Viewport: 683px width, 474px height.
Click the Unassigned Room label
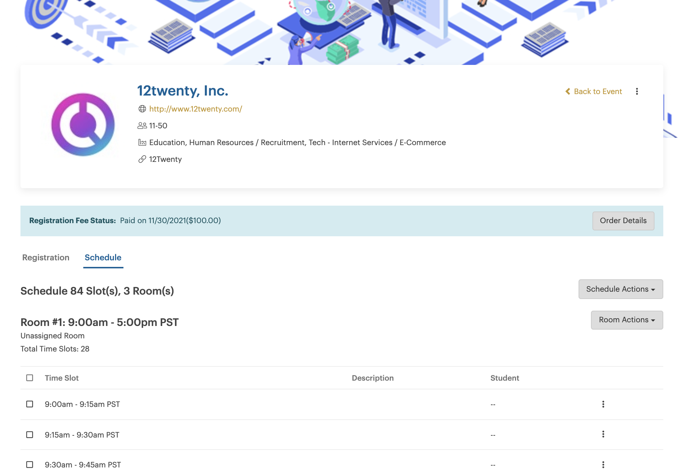pos(52,336)
